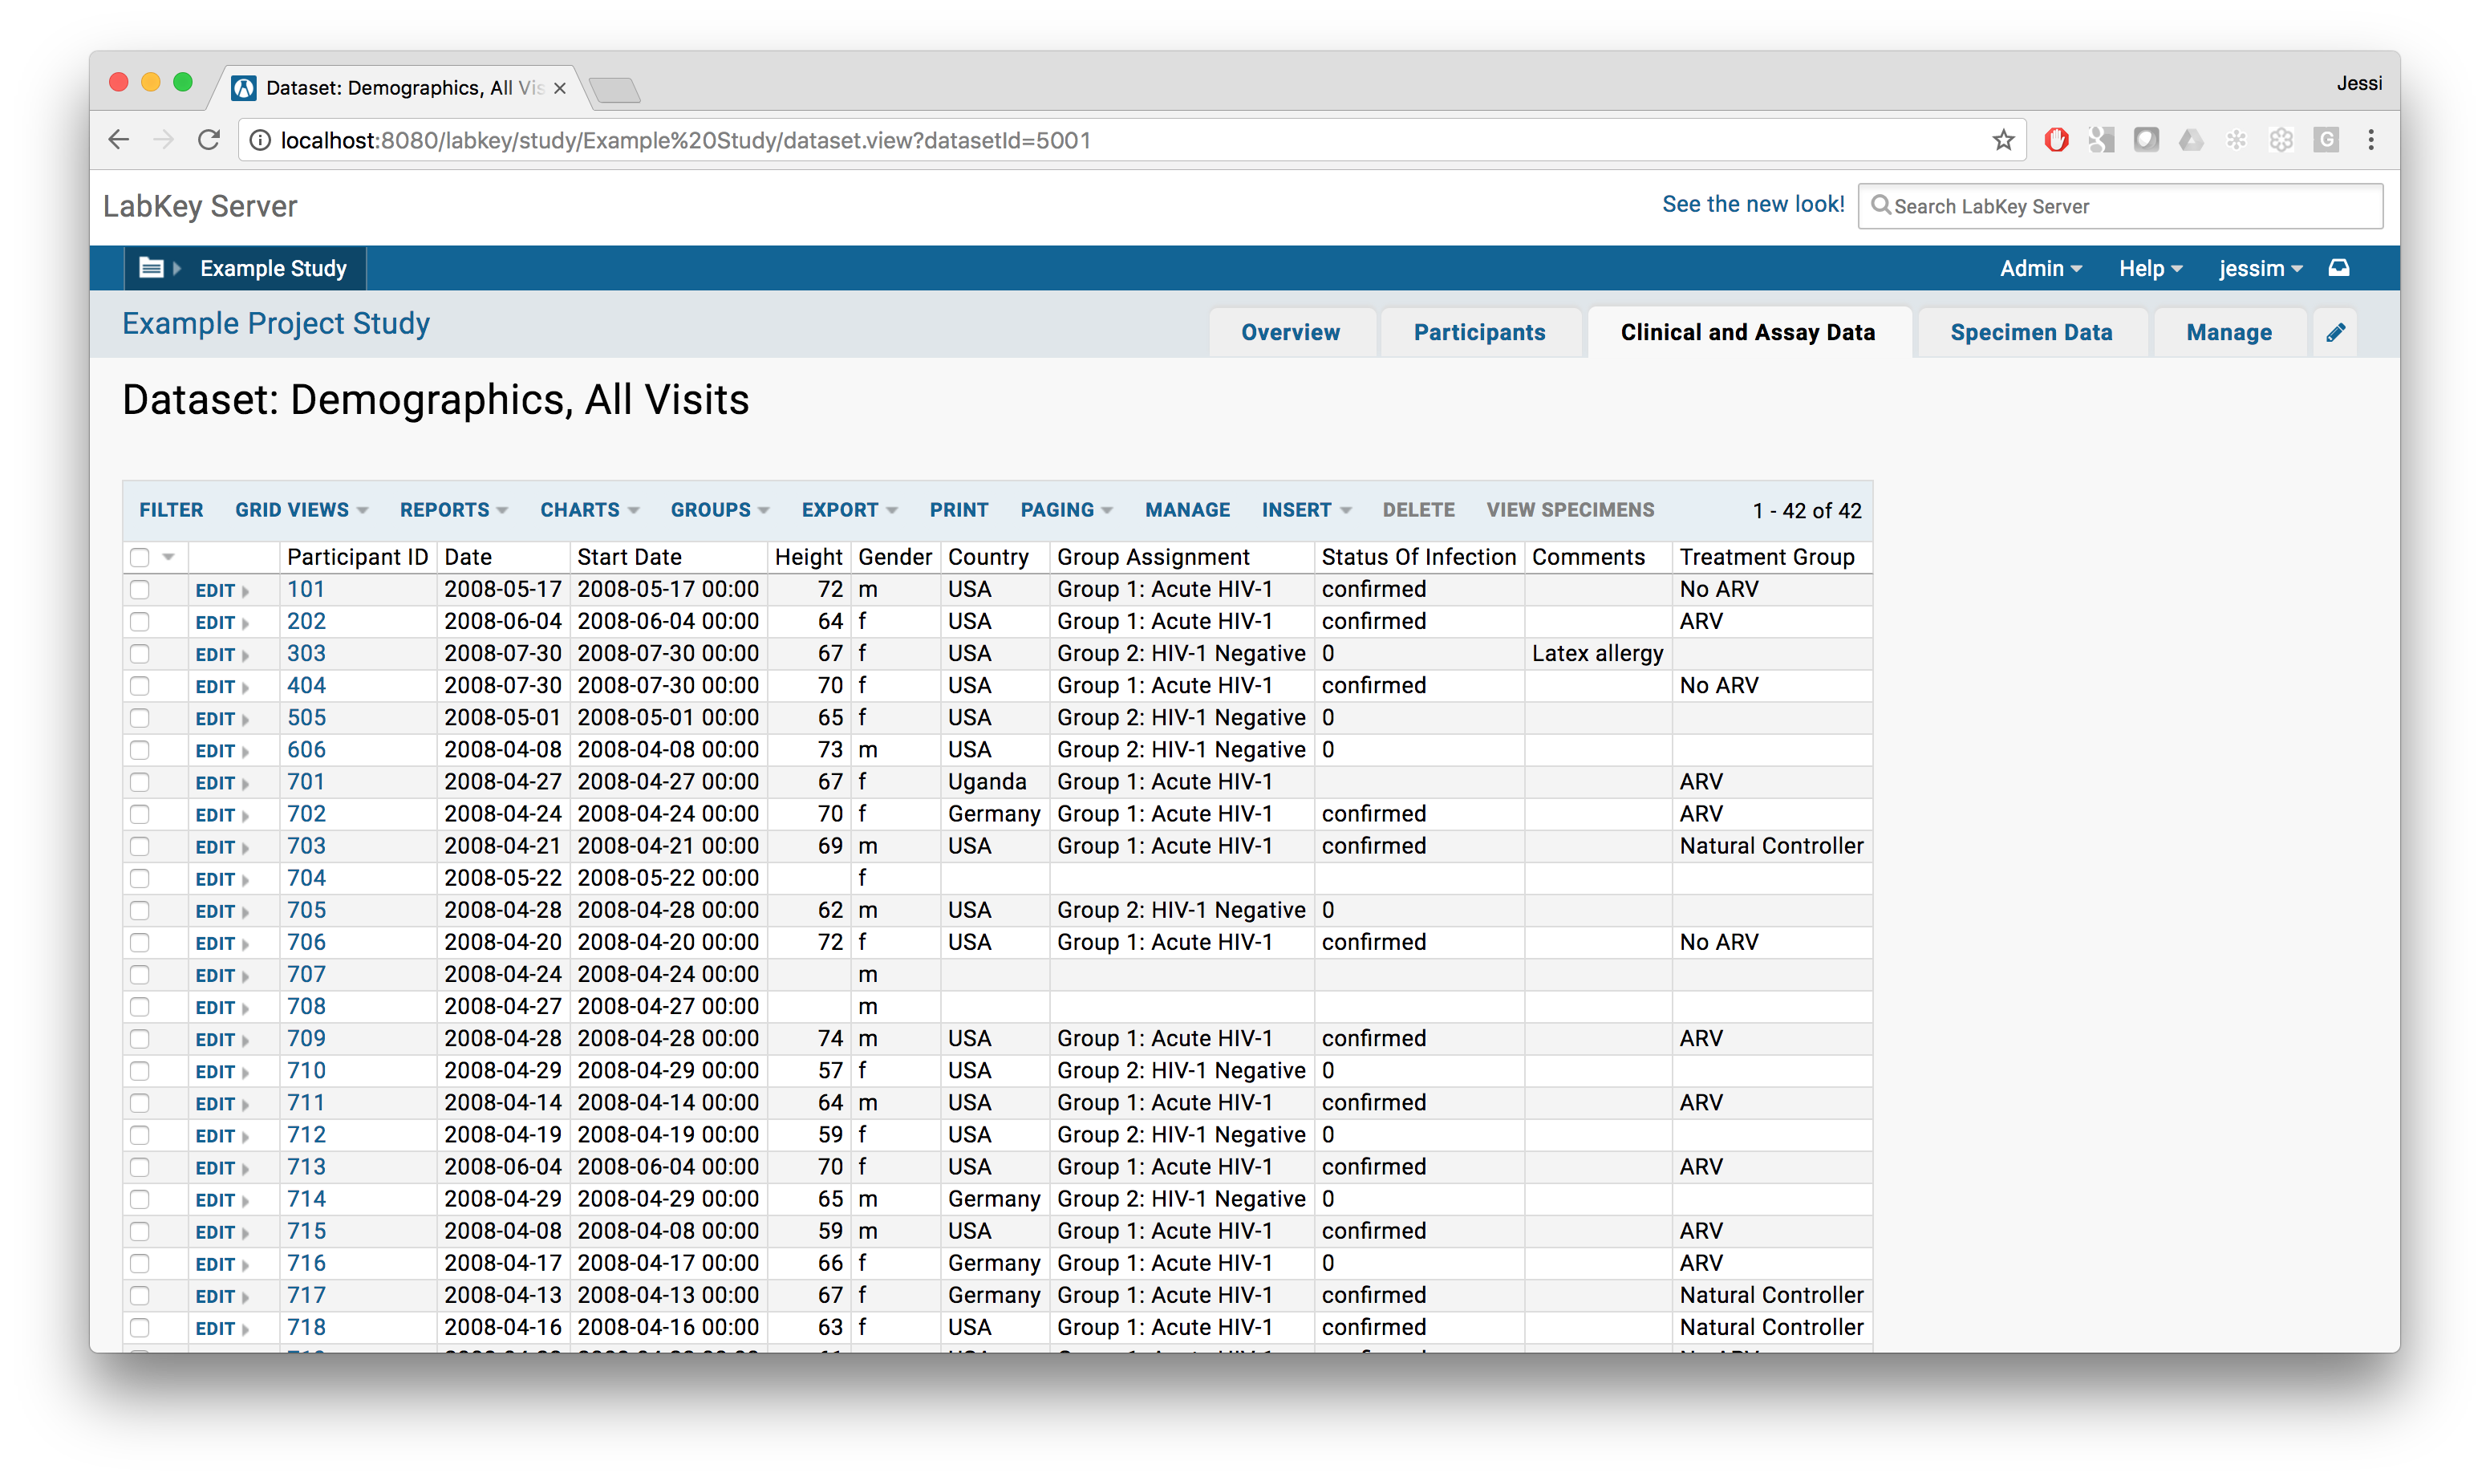Open the jessim user menu

click(x=2260, y=267)
